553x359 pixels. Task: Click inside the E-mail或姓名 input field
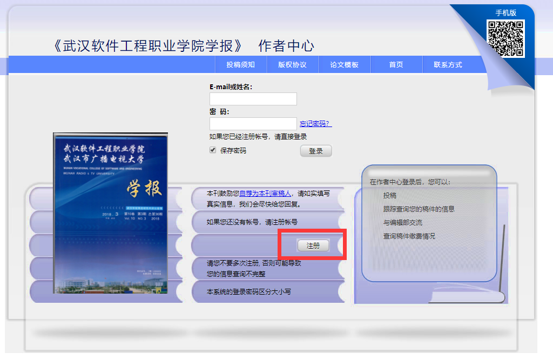253,99
